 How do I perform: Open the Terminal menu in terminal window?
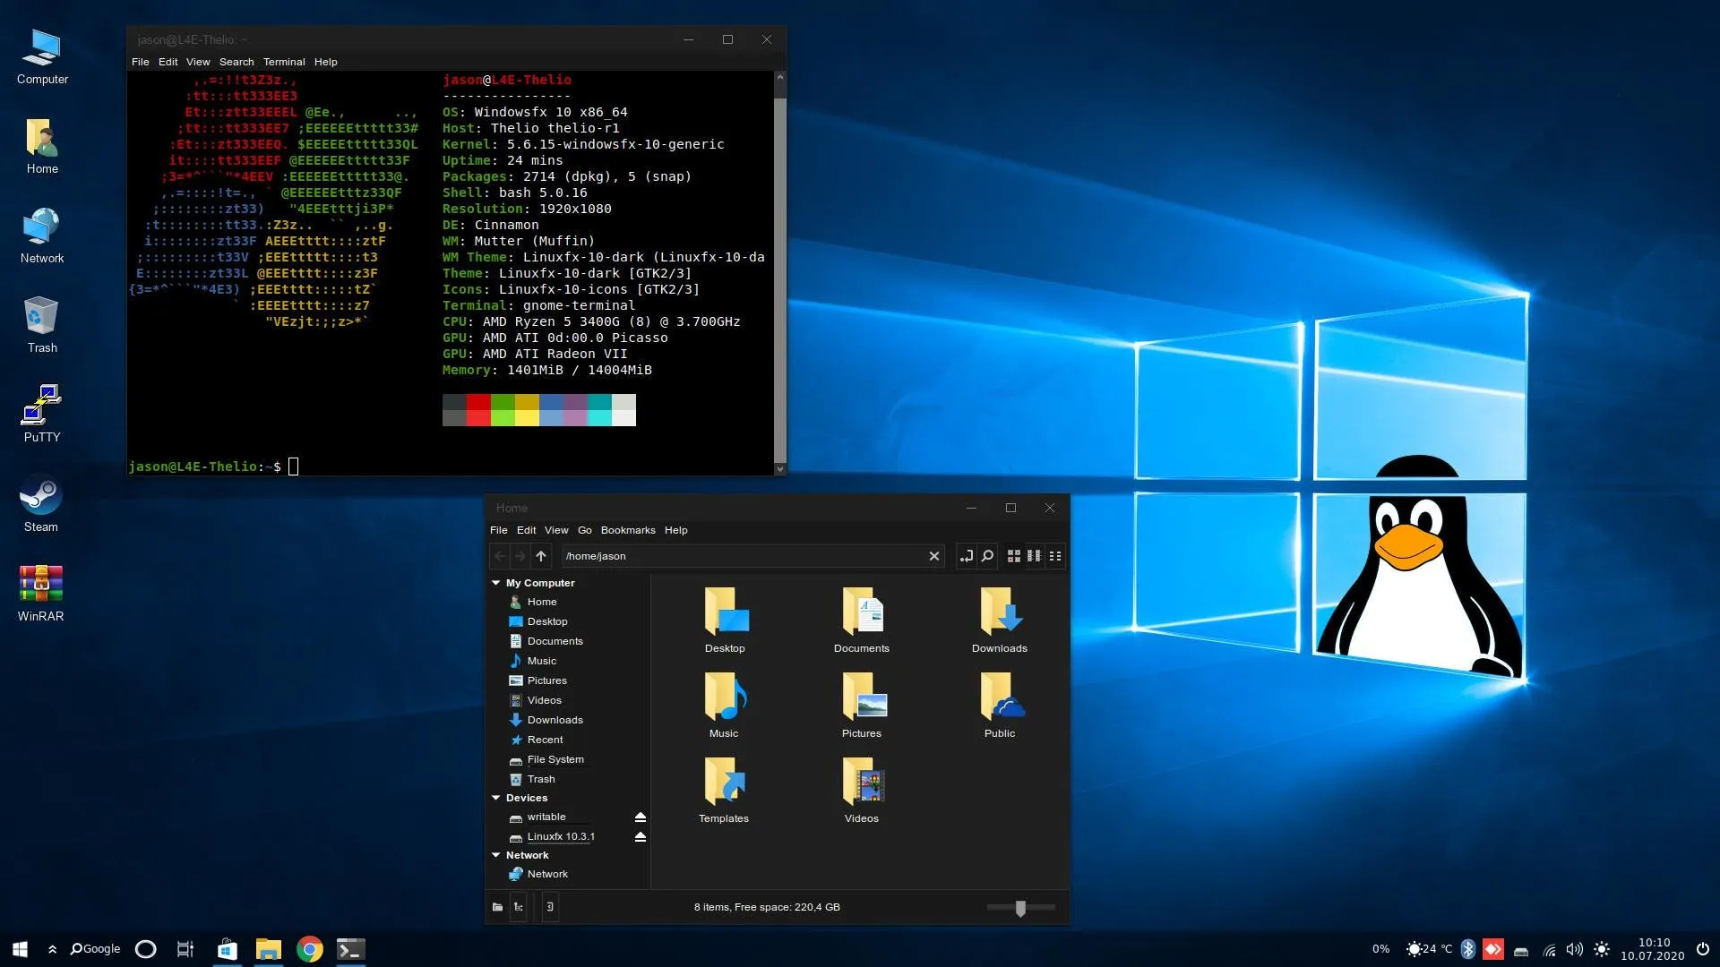pyautogui.click(x=285, y=62)
